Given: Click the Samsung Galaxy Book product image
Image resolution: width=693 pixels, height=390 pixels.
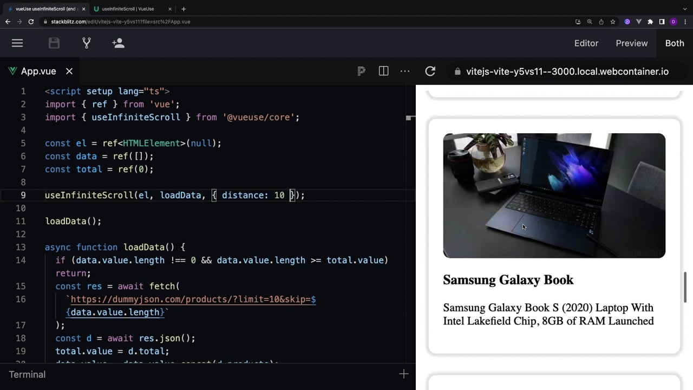Looking at the screenshot, I should tap(554, 196).
